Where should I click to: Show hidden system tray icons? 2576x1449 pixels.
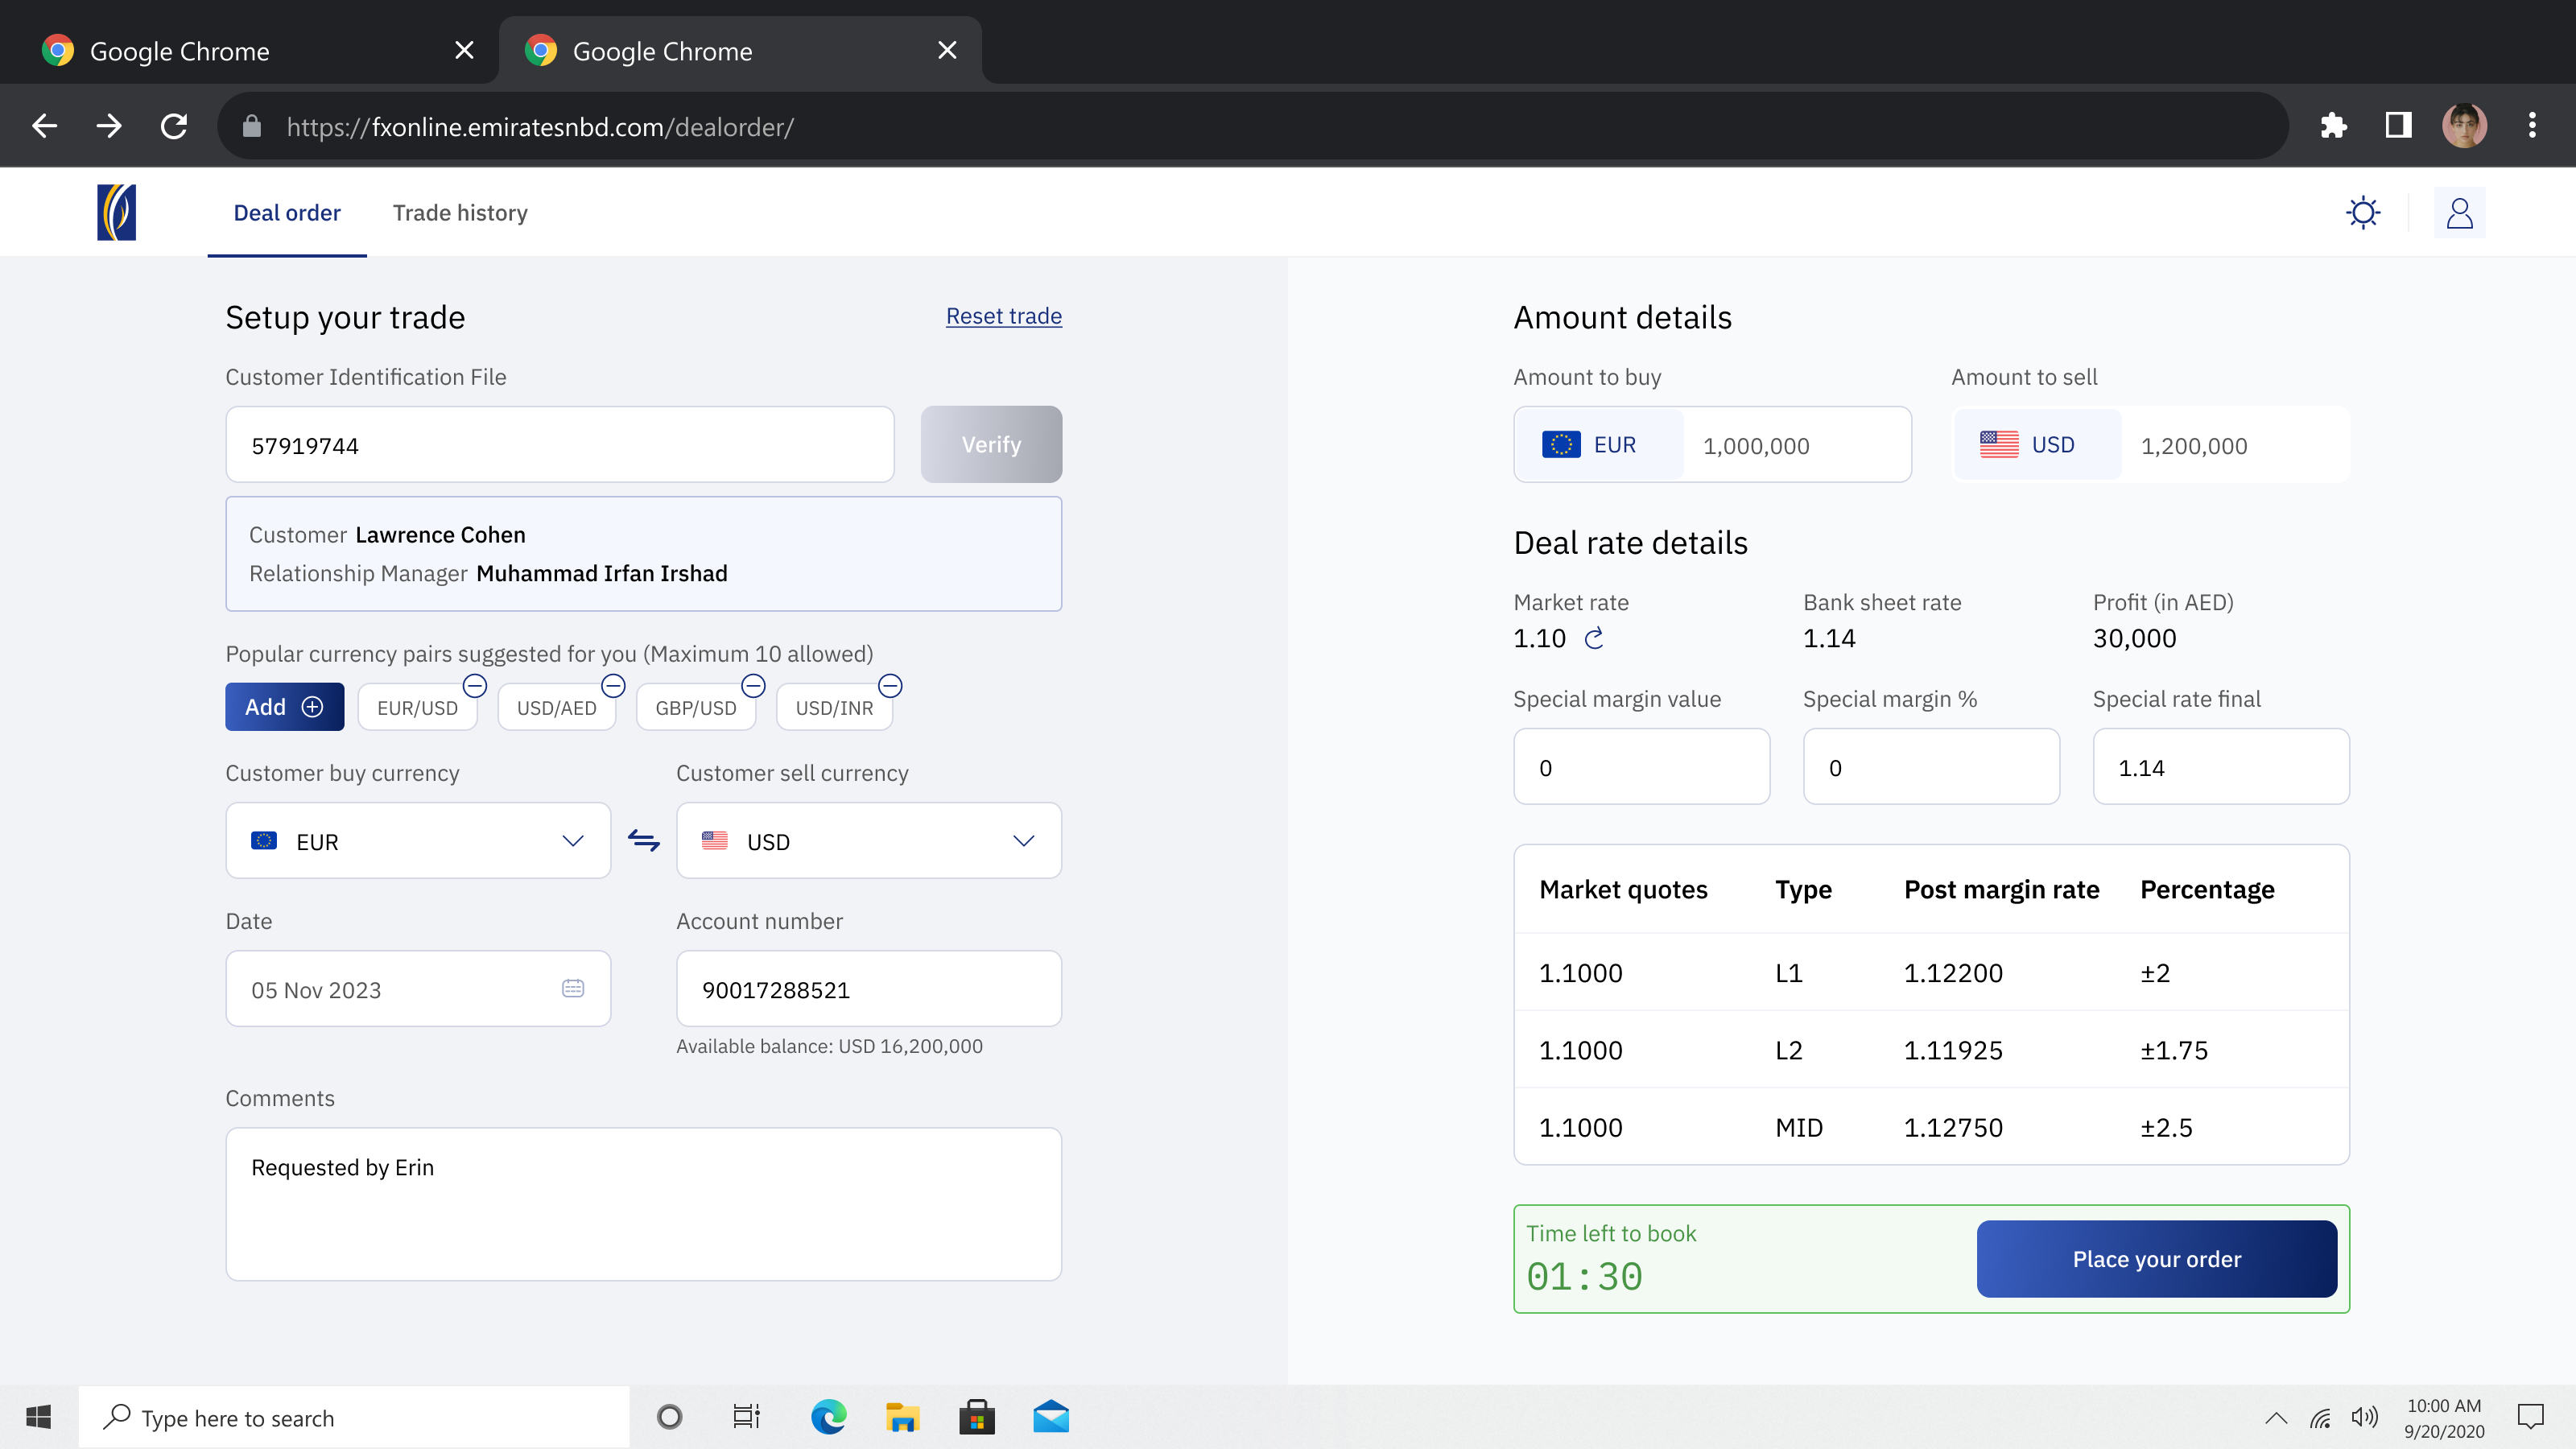tap(2276, 1418)
